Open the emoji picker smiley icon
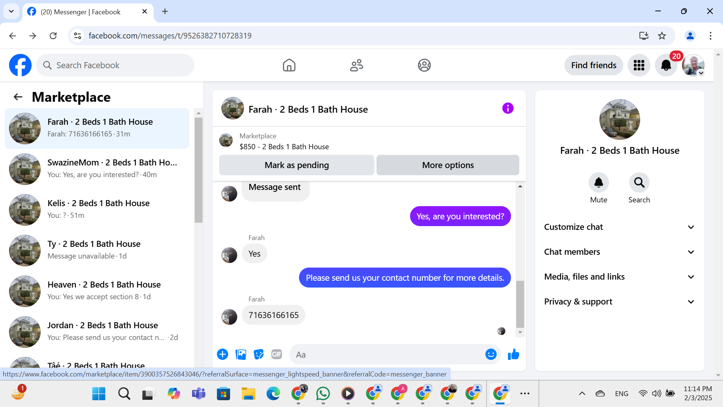 pyautogui.click(x=491, y=354)
